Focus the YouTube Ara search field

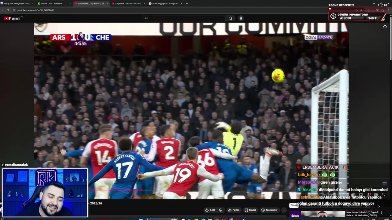click(x=184, y=18)
